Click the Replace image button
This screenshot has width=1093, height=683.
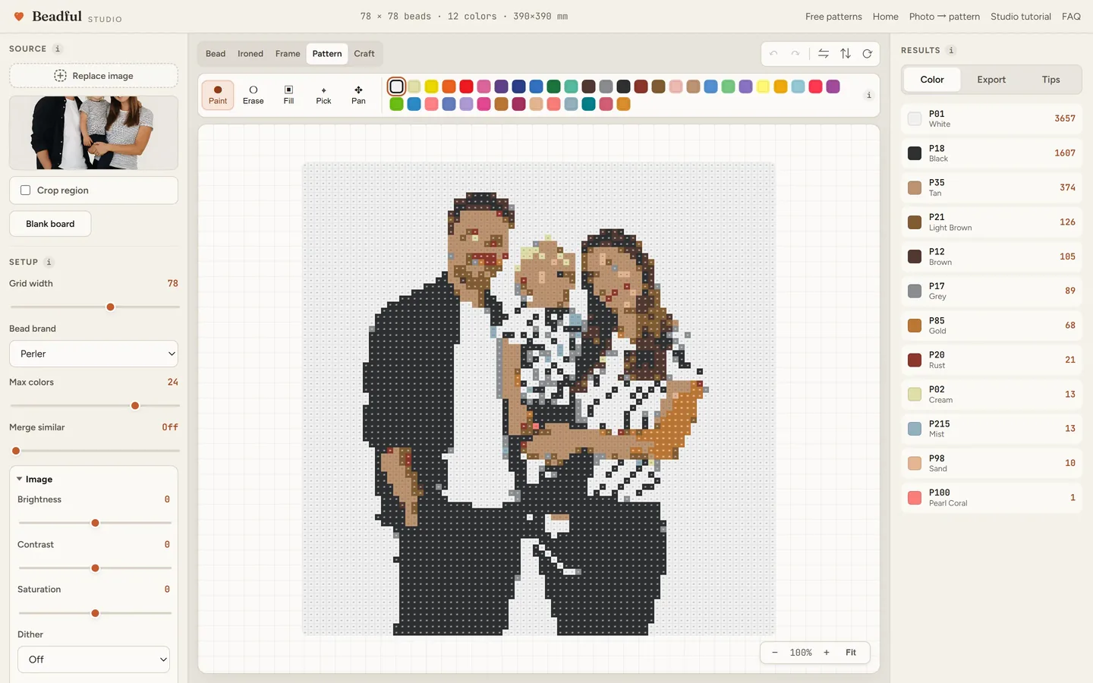(93, 76)
